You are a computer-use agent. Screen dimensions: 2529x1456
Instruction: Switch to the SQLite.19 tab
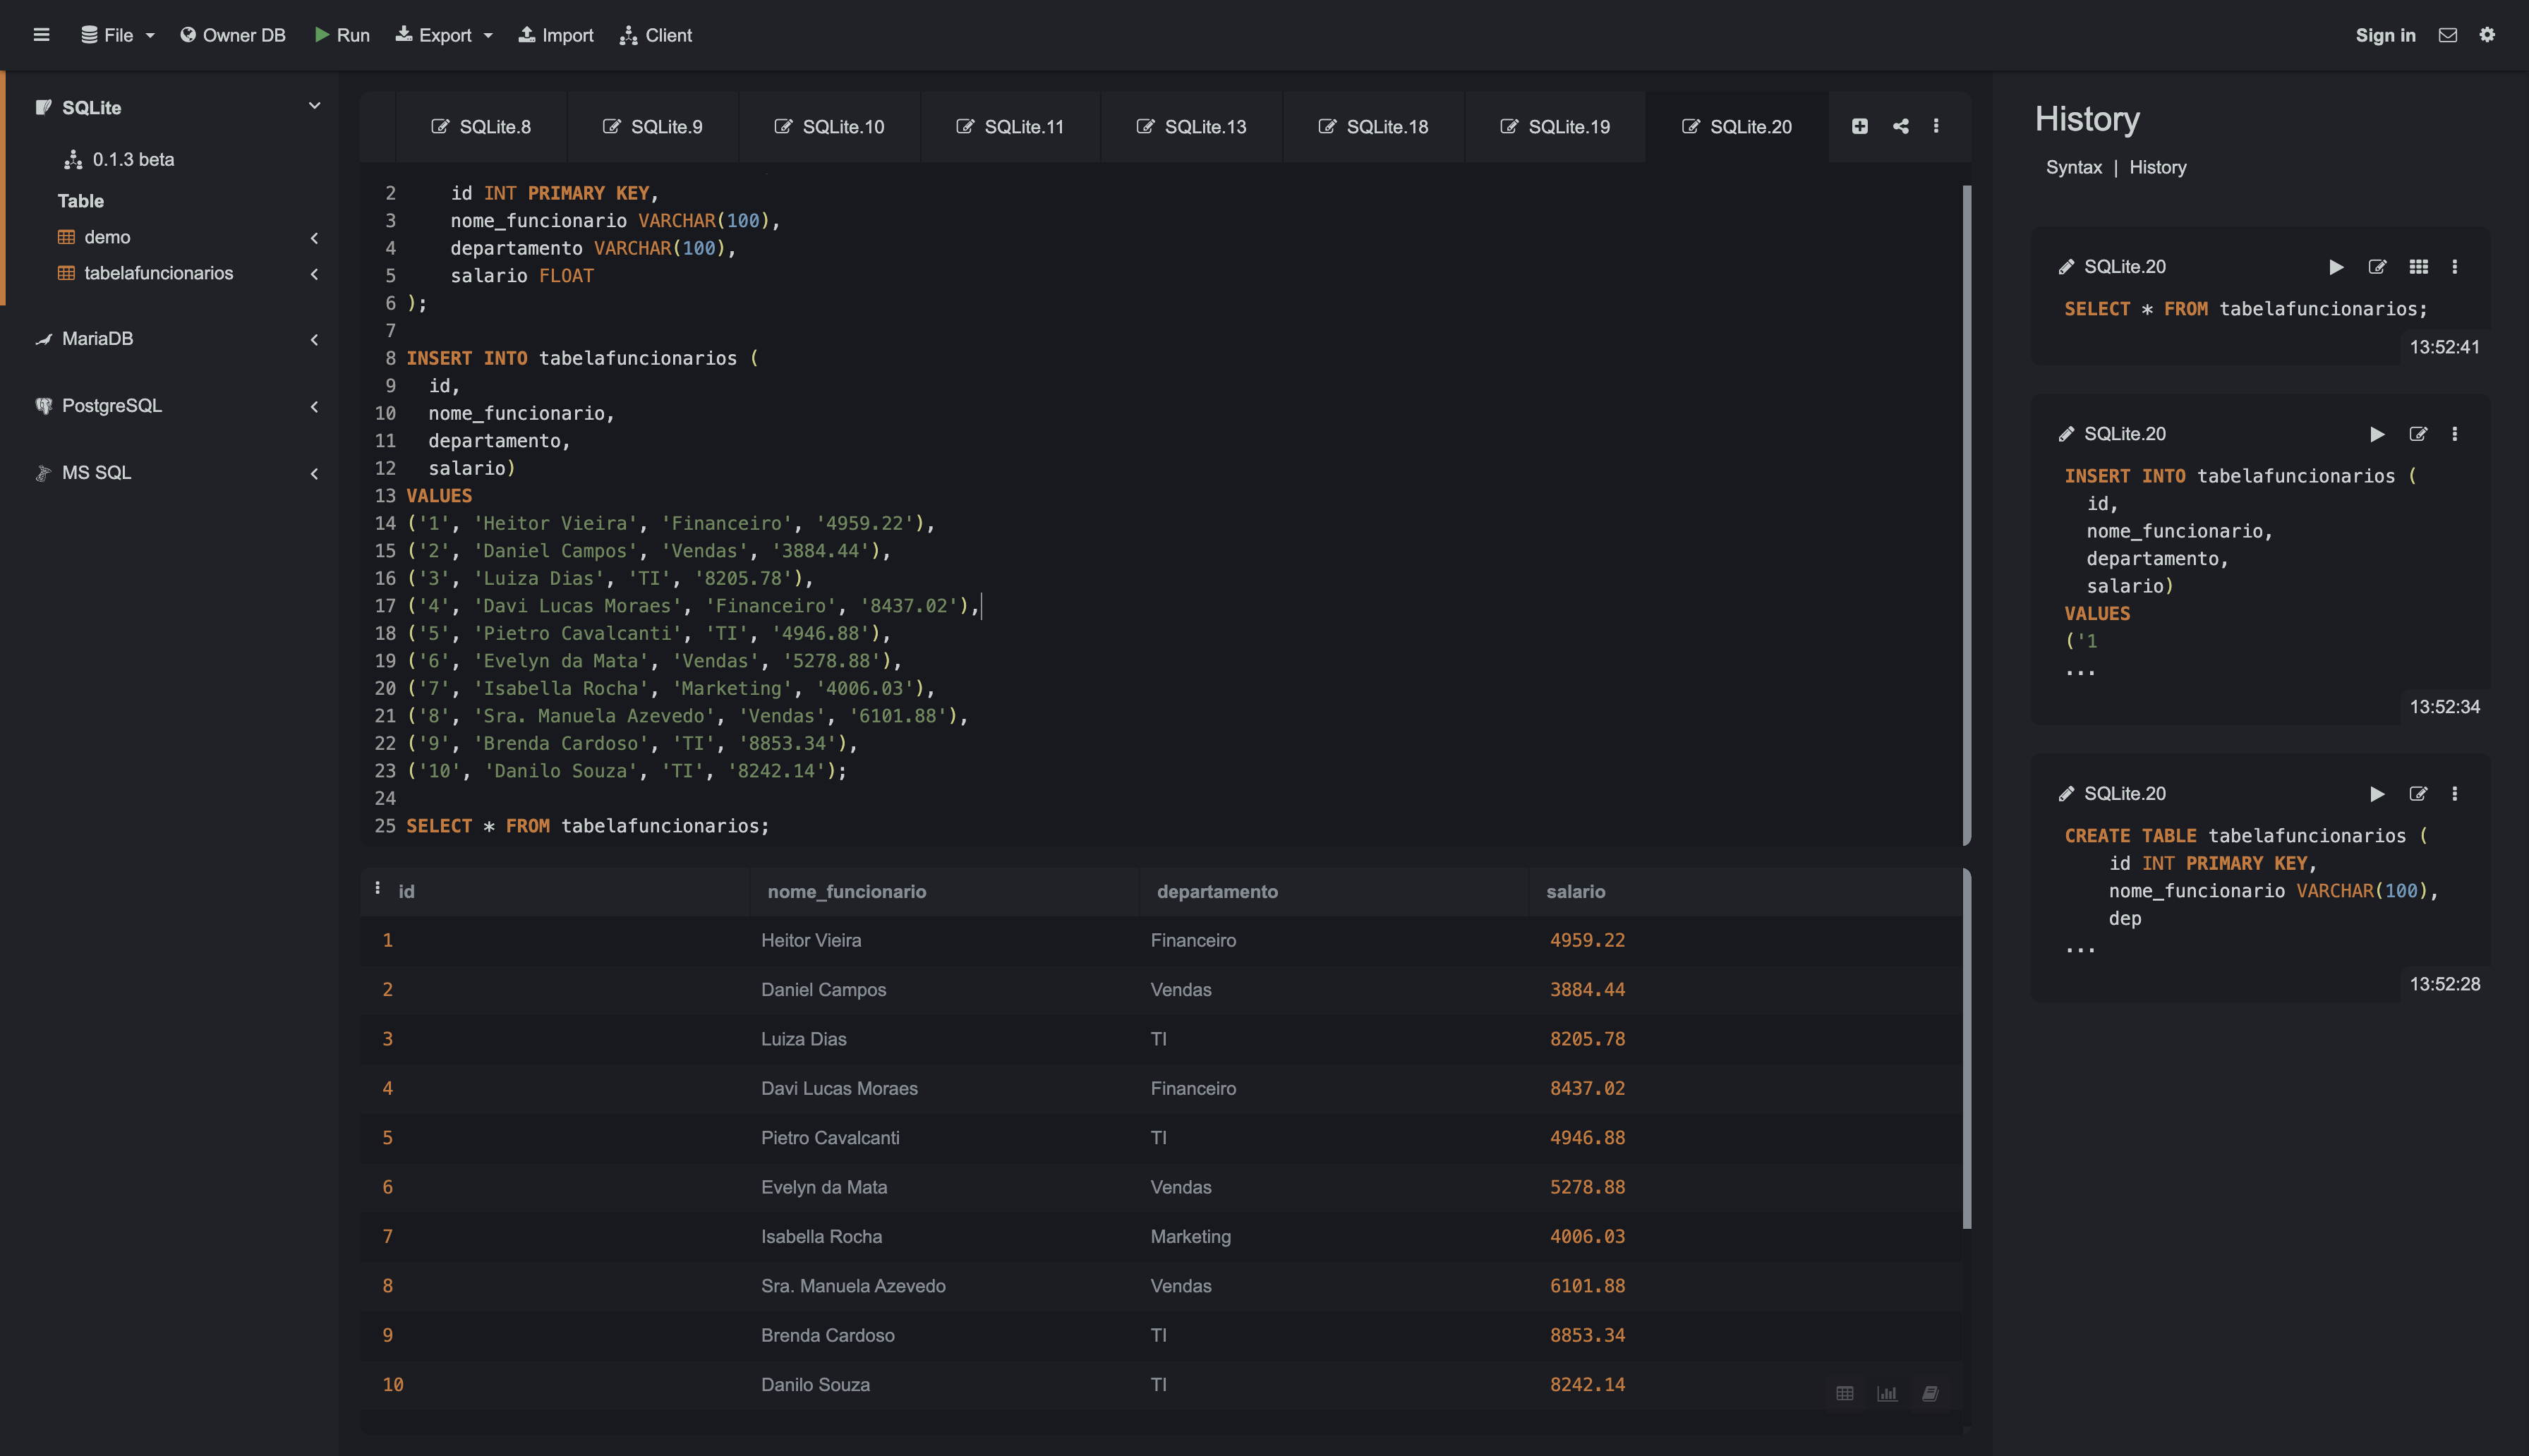[x=1555, y=127]
